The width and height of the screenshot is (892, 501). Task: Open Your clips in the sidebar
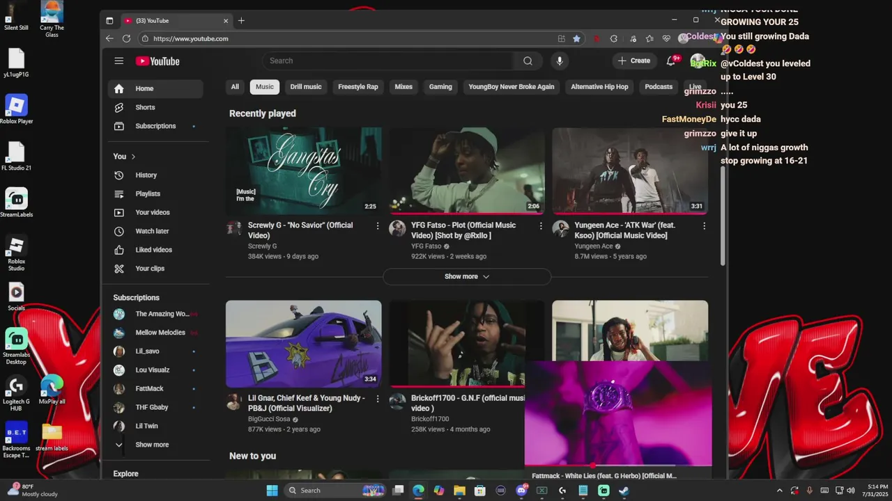[x=155, y=269]
